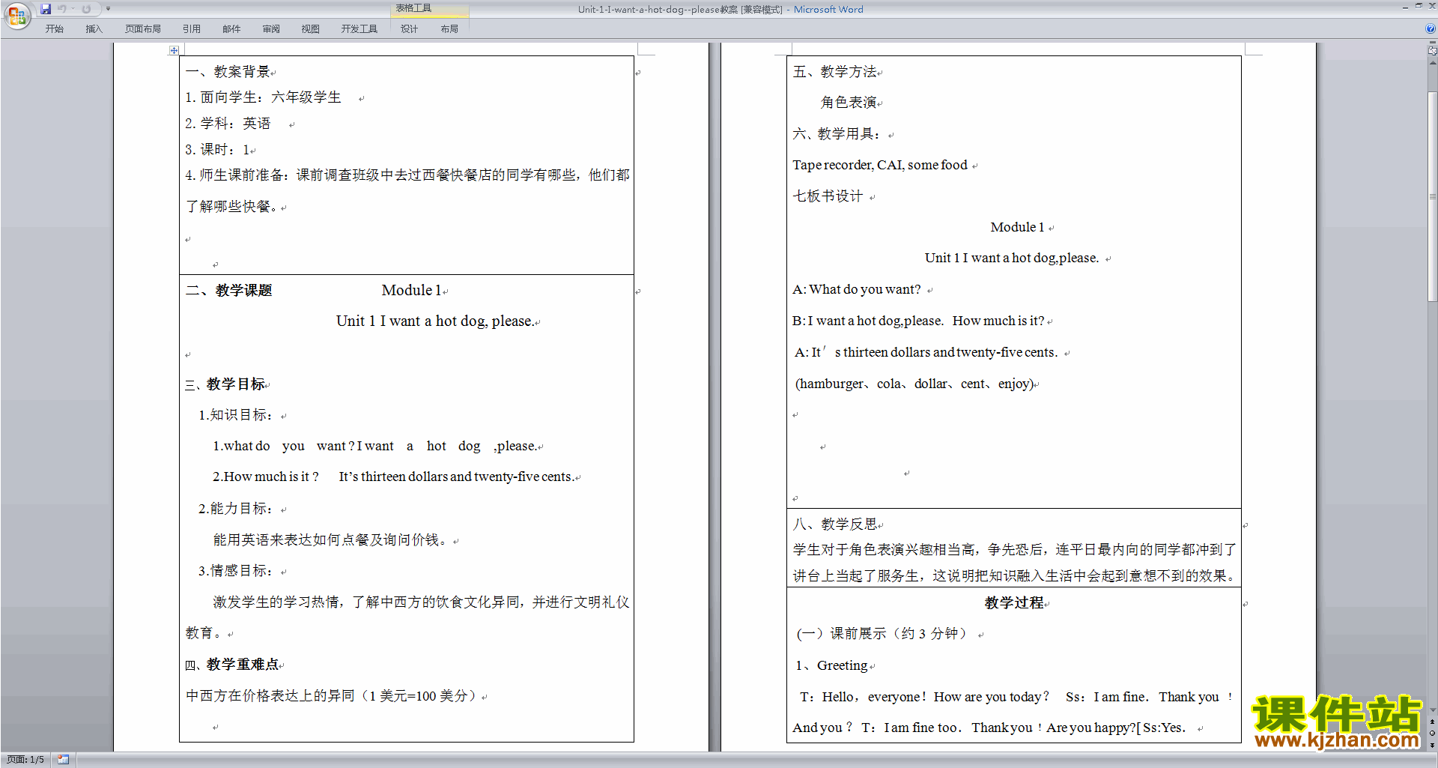Open the Office Button menu
The height and width of the screenshot is (768, 1438).
(16, 15)
